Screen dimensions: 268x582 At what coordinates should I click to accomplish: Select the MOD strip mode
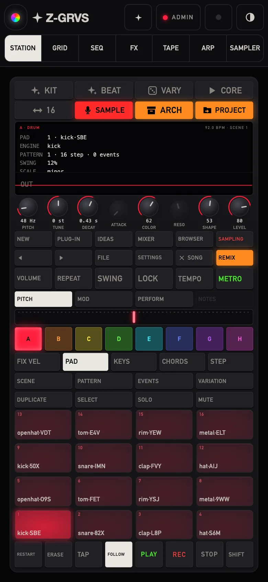point(104,299)
